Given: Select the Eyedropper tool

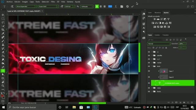Looking at the screenshot, I should tap(3, 33).
